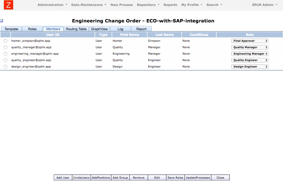Click the red Z home logo
This screenshot has height=183, width=283.
point(9,5)
